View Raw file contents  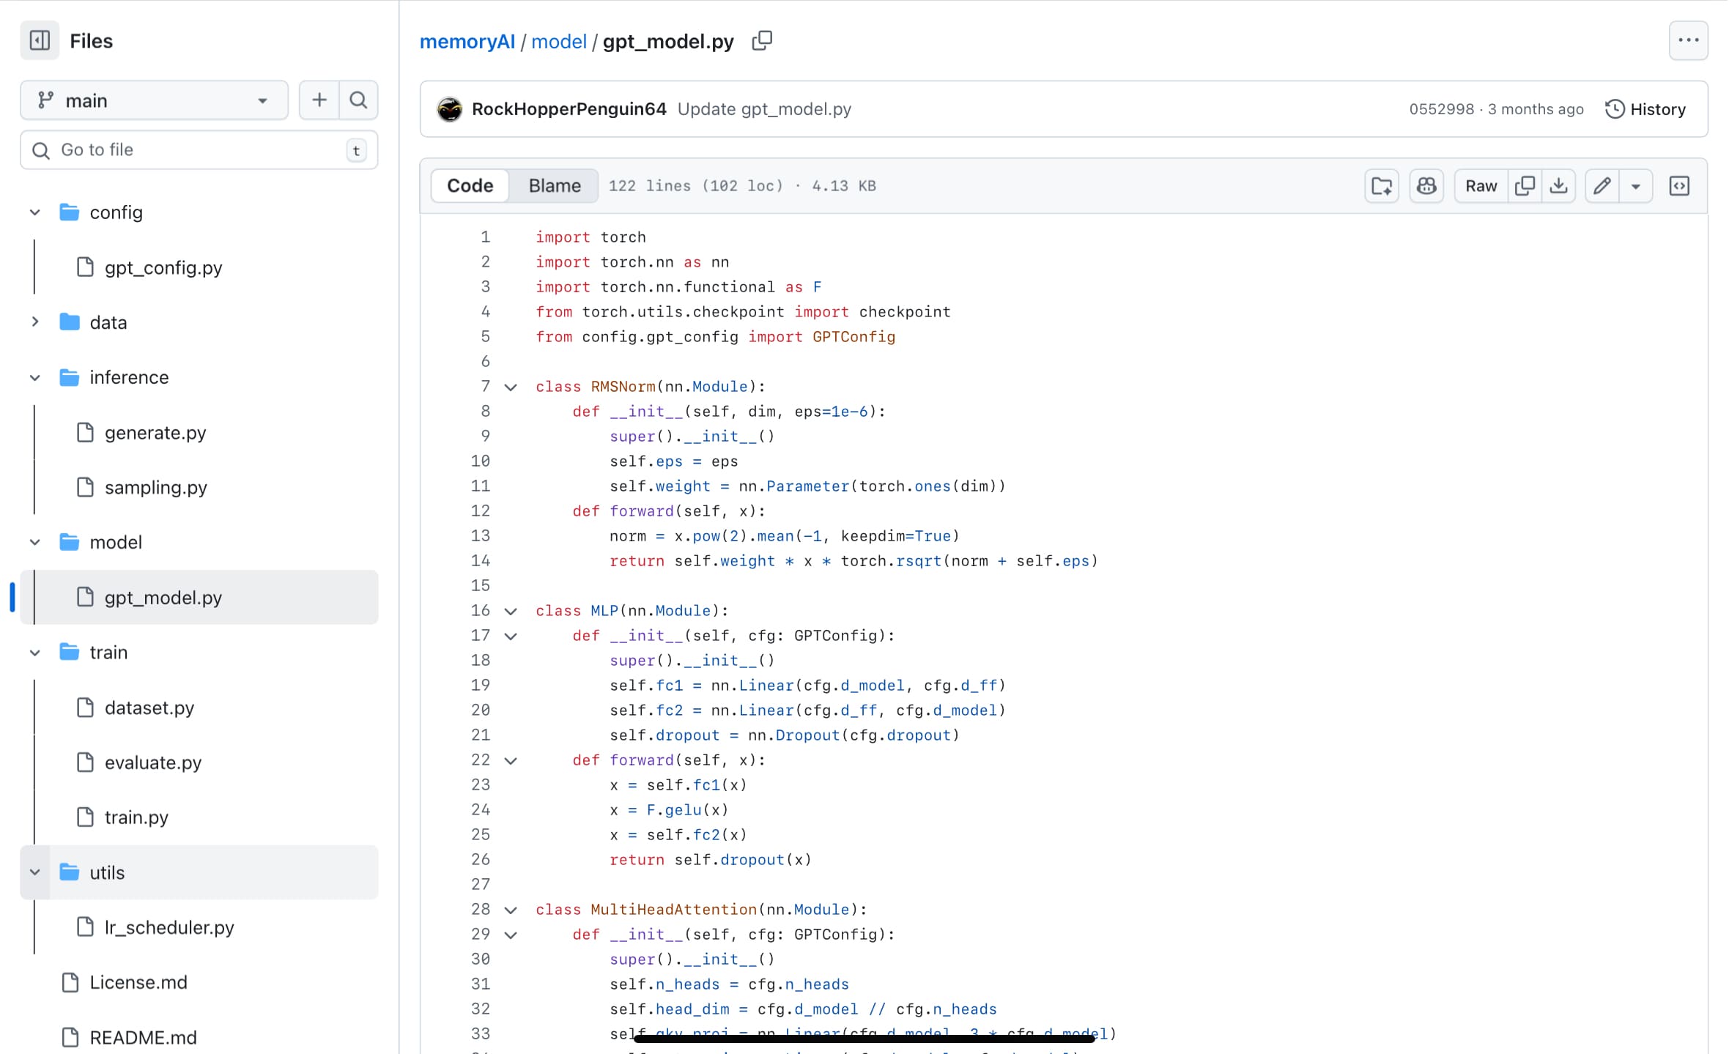click(1481, 185)
